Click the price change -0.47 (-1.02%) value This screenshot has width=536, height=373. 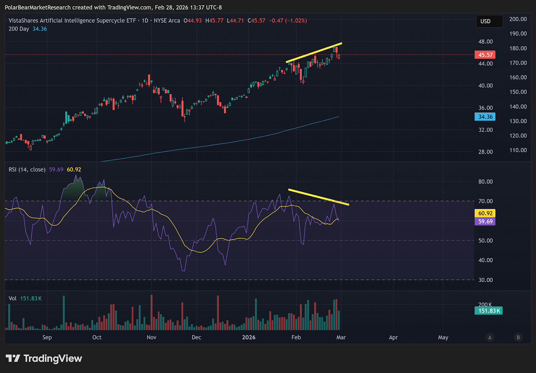[x=288, y=21]
